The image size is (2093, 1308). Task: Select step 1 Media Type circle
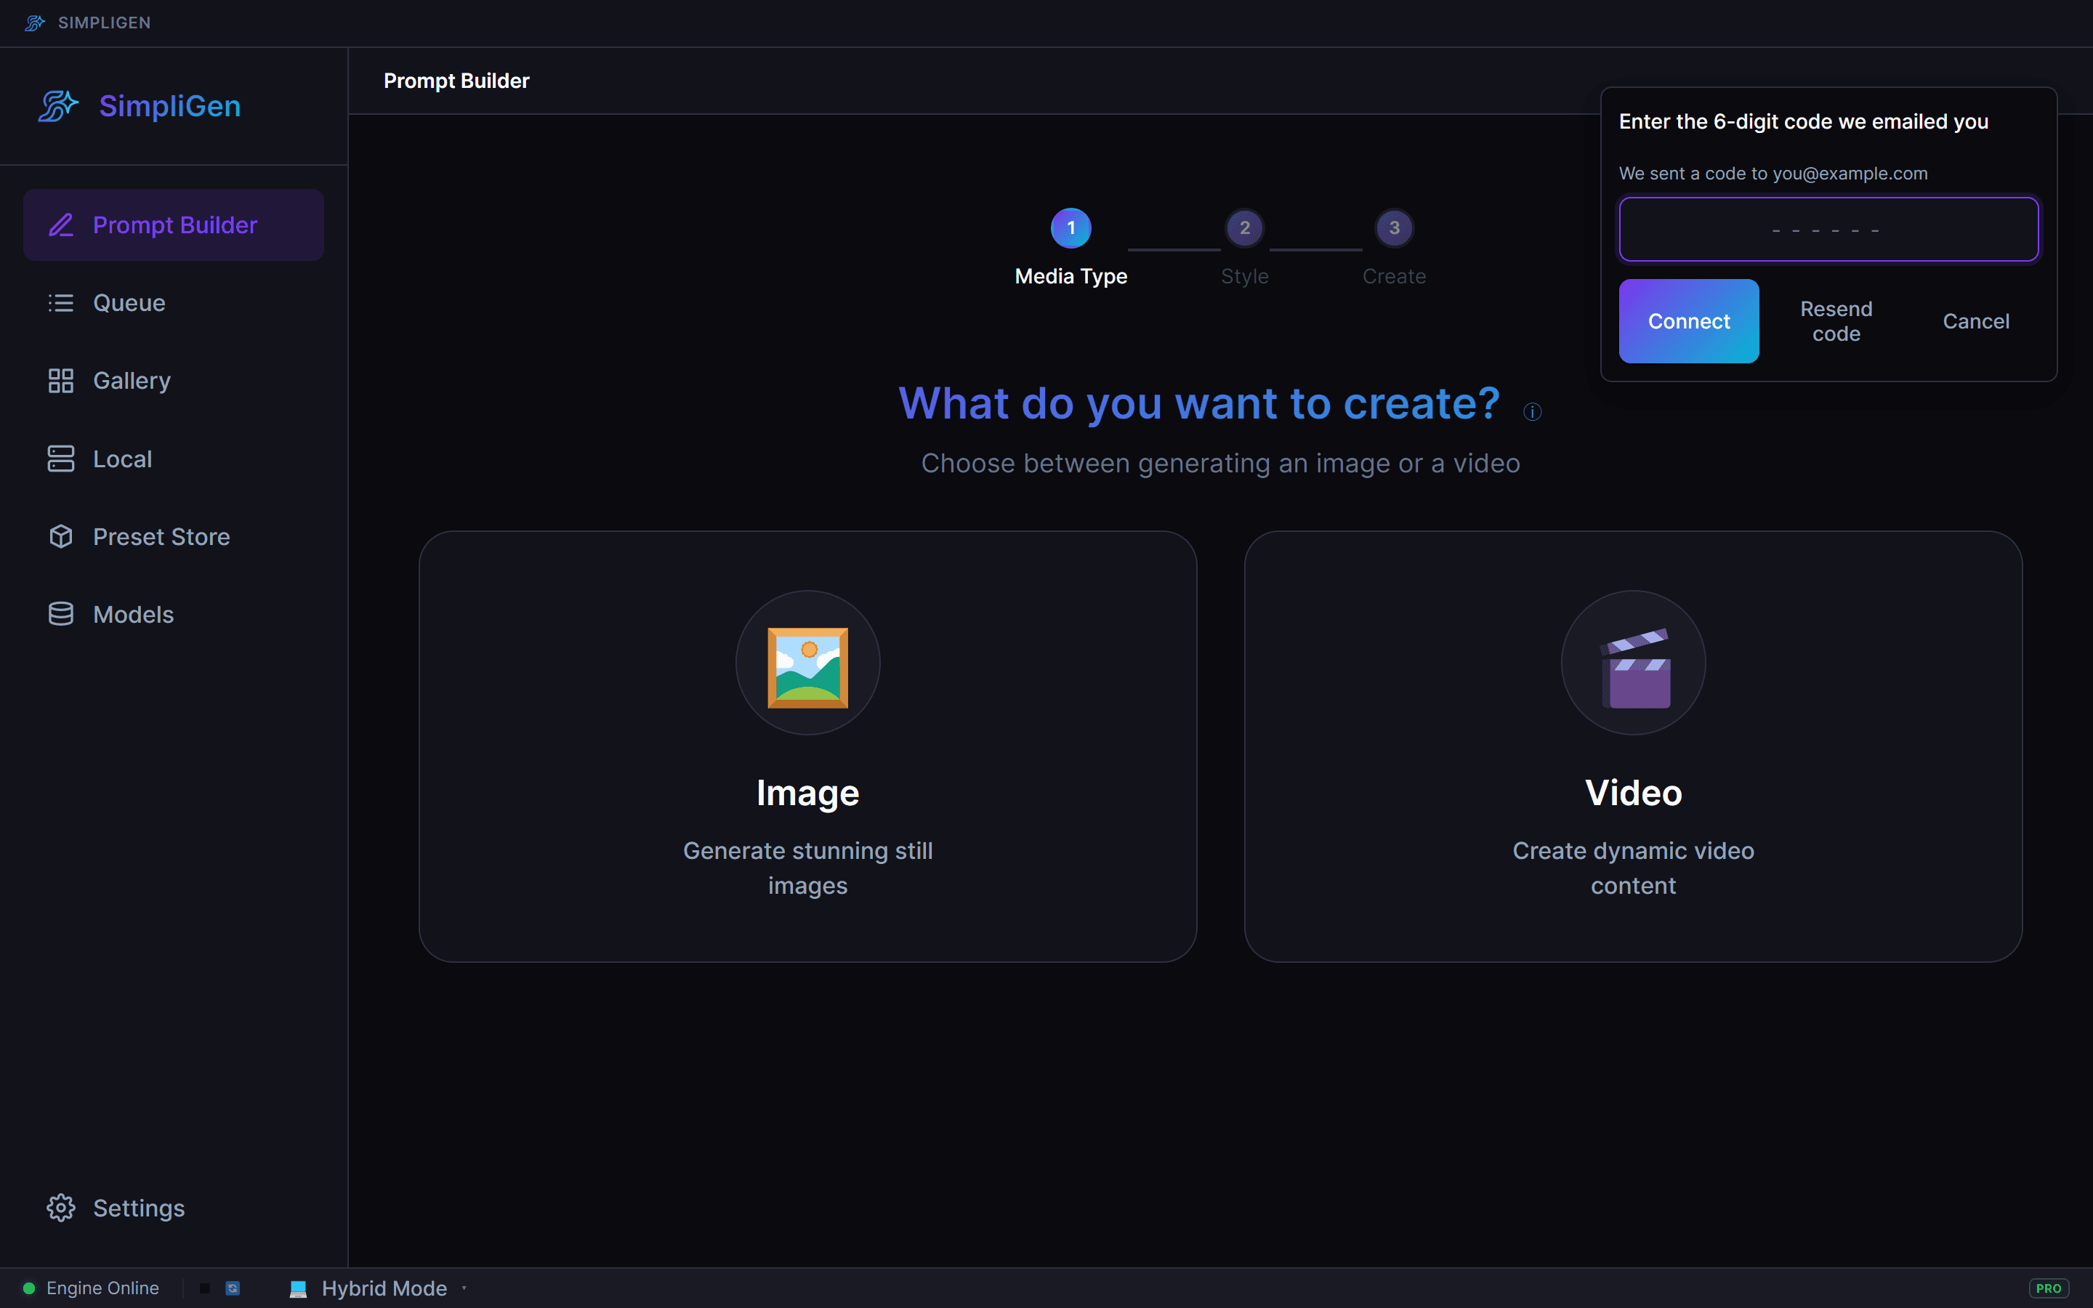1070,228
